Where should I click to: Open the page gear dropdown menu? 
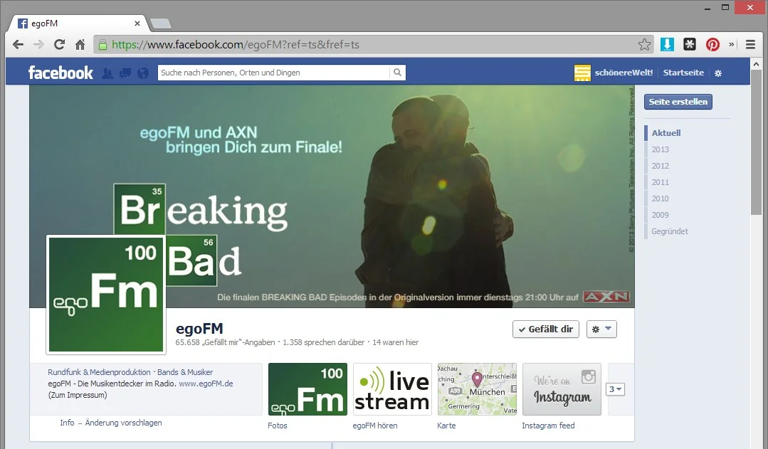[601, 329]
